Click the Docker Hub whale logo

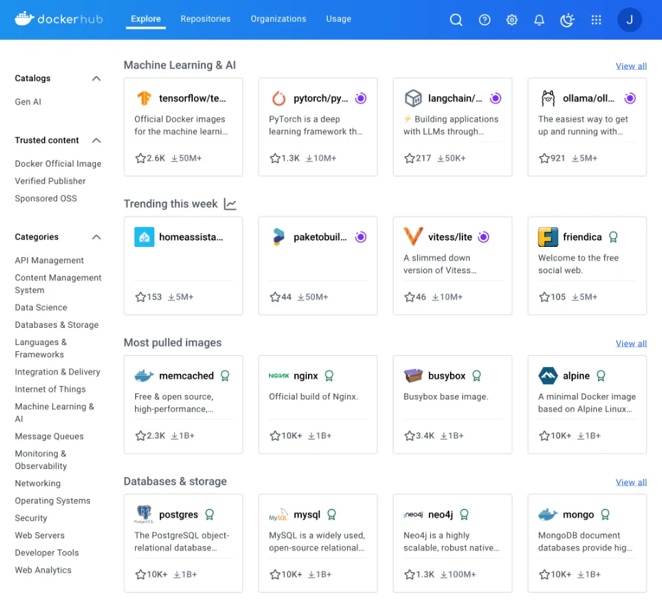click(x=23, y=19)
